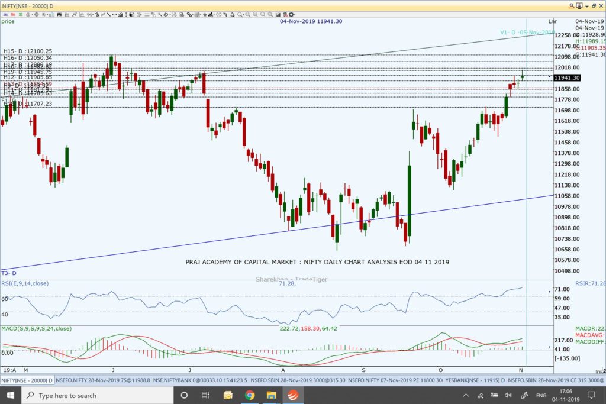The height and width of the screenshot is (404, 606).
Task: Click the crosshair cursor tool in toolbar
Action: click(x=36, y=15)
